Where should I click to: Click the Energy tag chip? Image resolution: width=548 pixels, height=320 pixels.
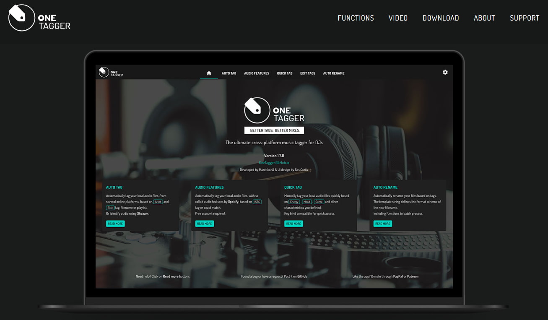tap(294, 202)
